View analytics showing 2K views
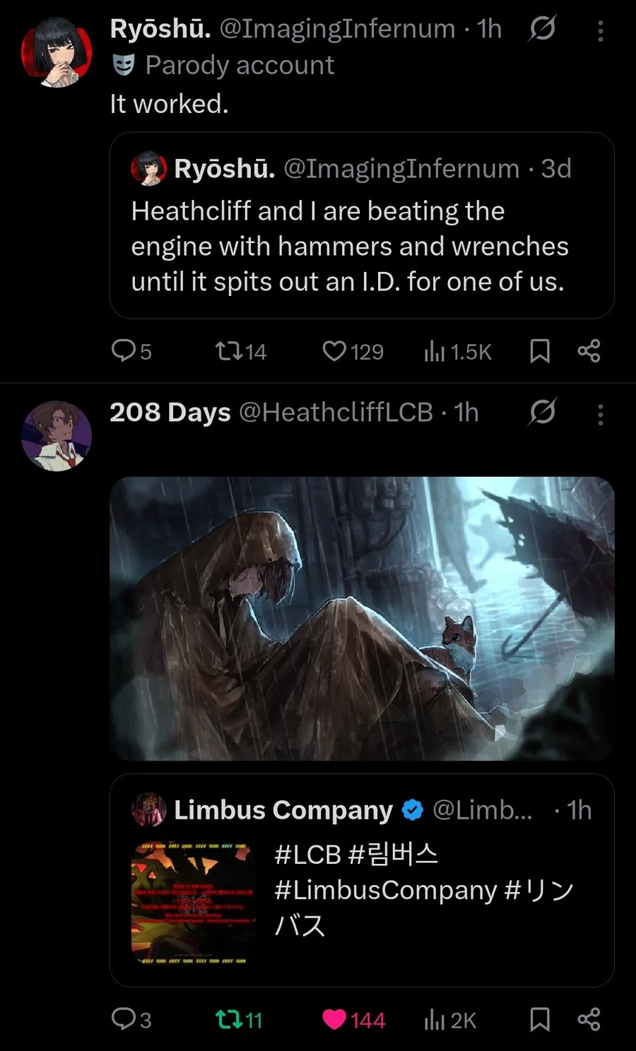The image size is (636, 1051). tap(450, 1020)
